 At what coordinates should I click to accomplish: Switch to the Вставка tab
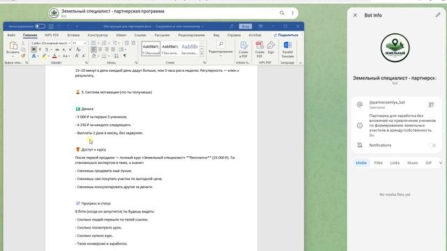(x=73, y=35)
